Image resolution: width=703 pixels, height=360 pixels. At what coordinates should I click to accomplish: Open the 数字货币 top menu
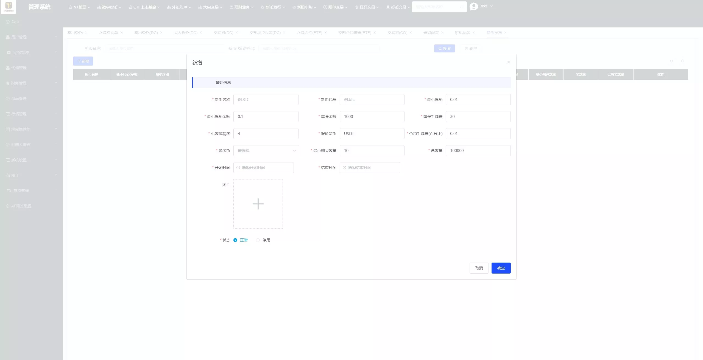(x=109, y=7)
